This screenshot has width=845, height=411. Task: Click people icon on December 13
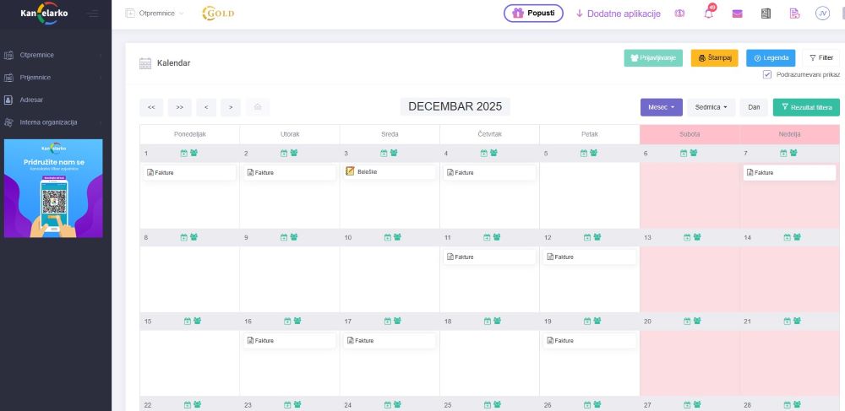(x=697, y=237)
